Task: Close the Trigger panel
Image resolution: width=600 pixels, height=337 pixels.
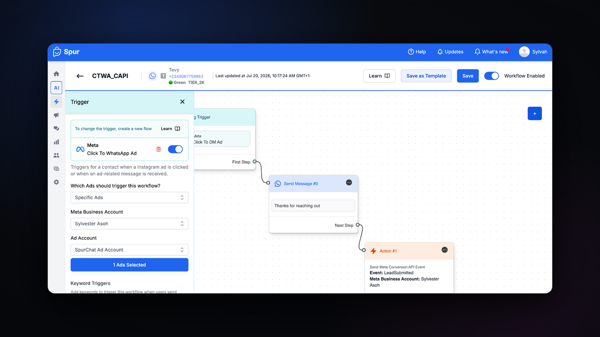Action: [182, 102]
